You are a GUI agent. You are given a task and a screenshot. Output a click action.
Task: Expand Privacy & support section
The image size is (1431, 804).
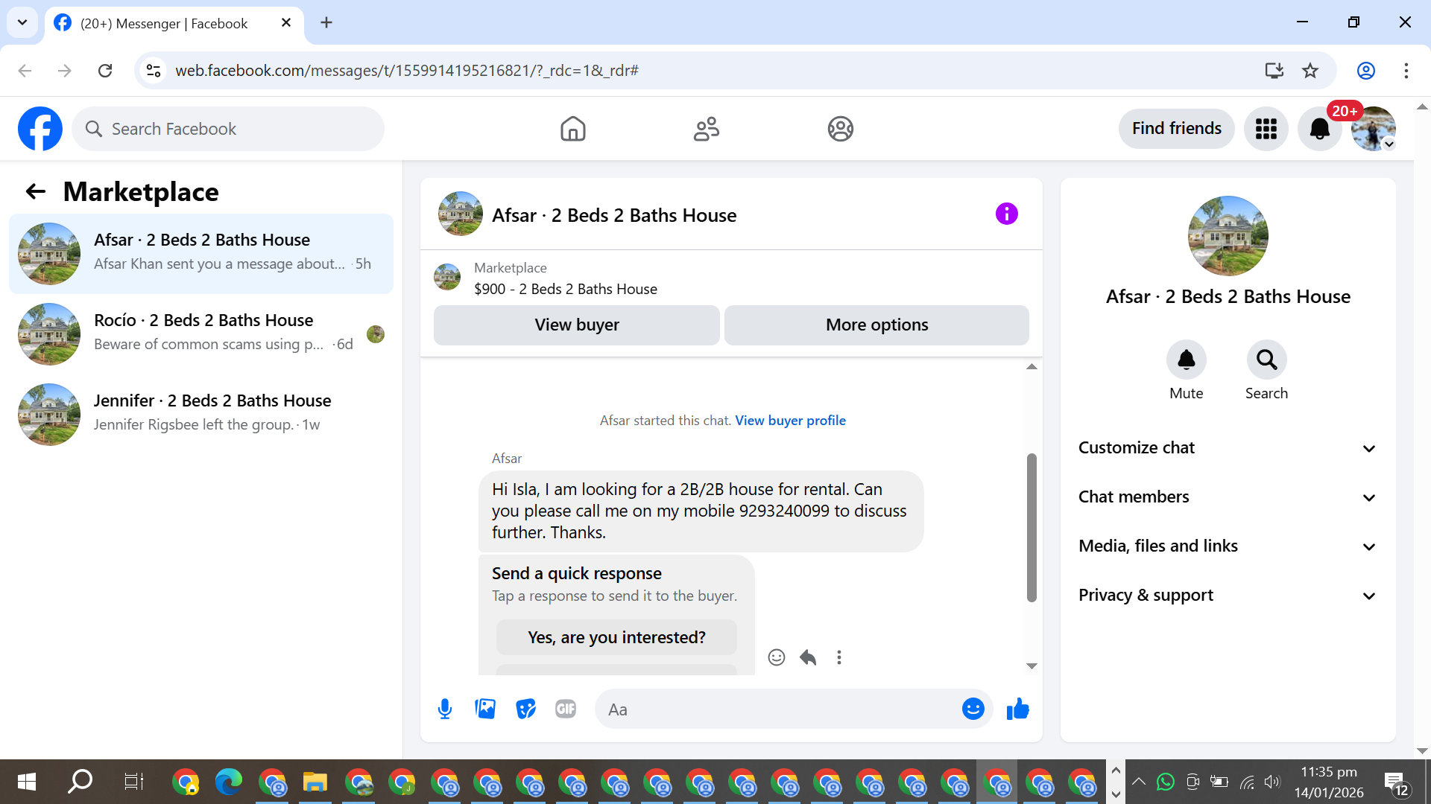(x=1228, y=596)
